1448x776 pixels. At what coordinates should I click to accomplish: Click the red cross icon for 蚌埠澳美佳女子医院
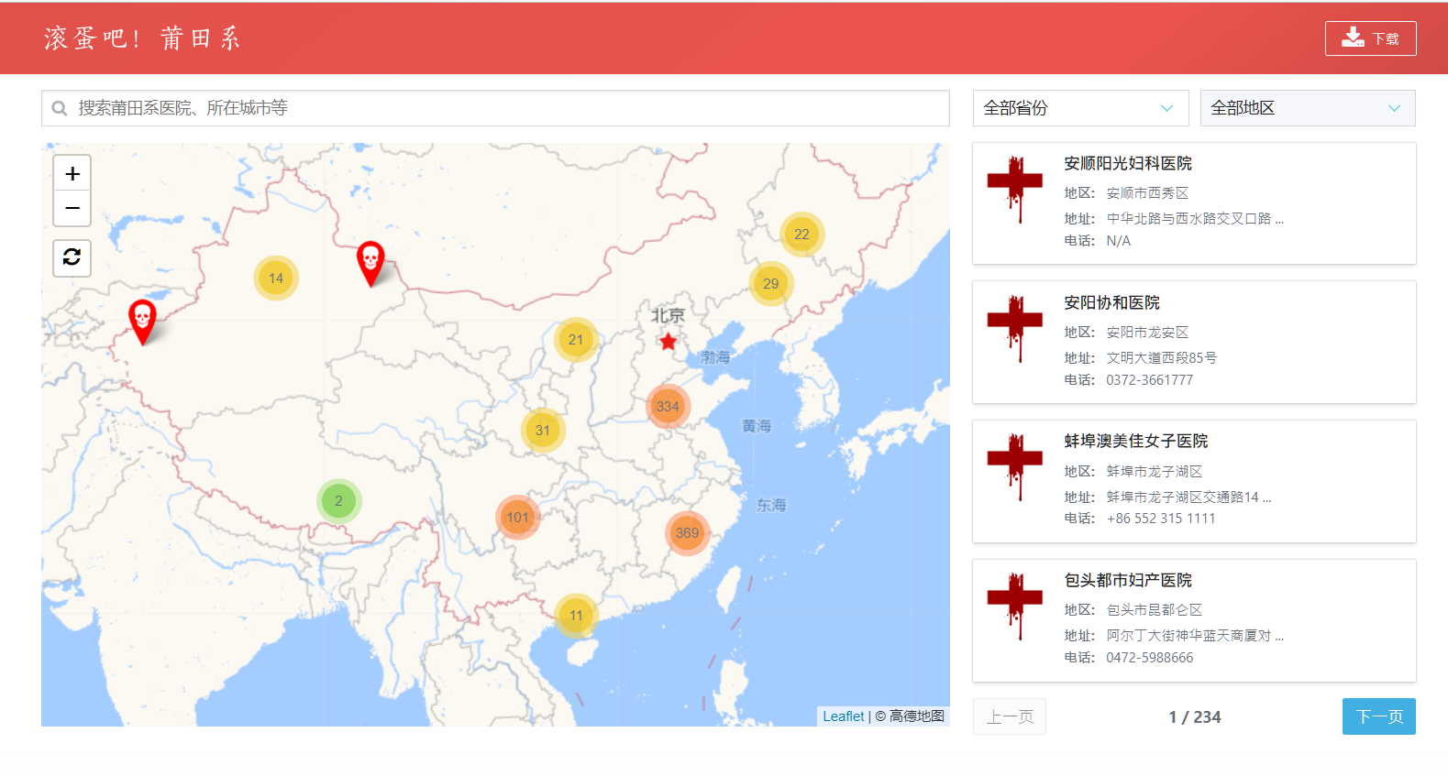coord(1015,467)
